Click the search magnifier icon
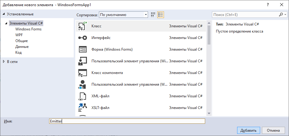The height and width of the screenshot is (136, 289). pos(281,14)
